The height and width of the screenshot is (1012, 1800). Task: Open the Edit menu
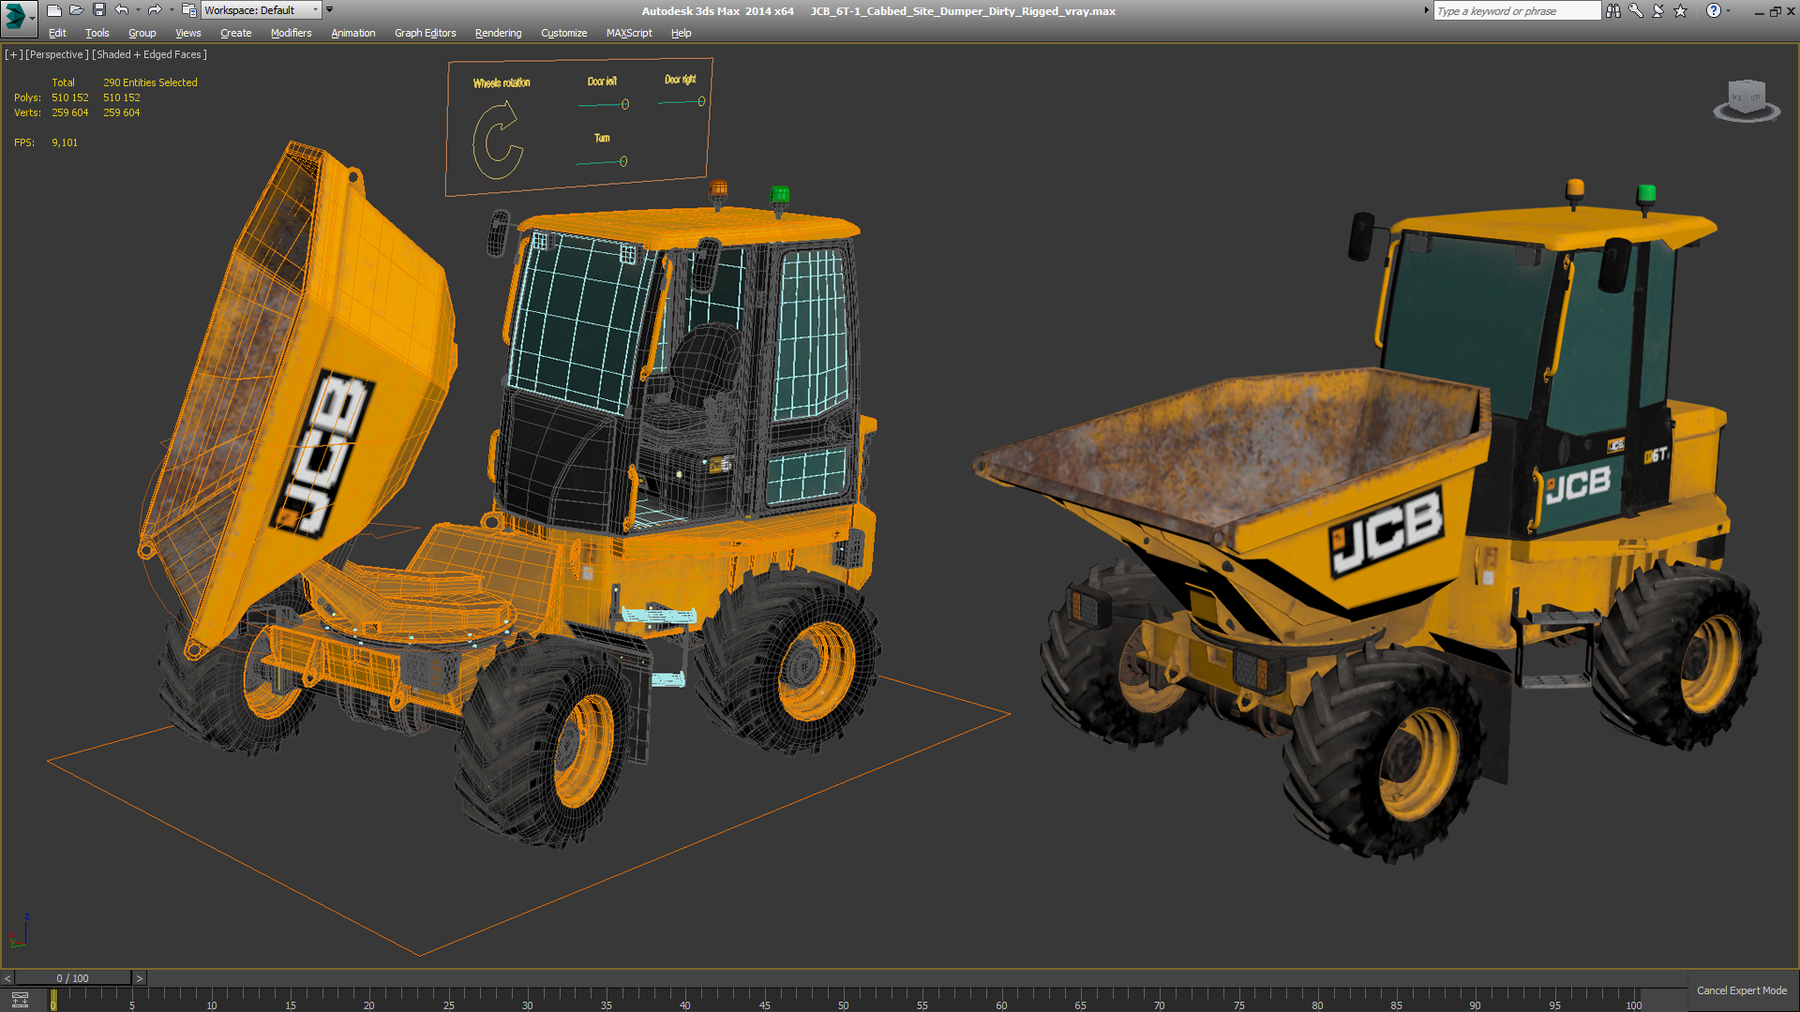coord(57,33)
